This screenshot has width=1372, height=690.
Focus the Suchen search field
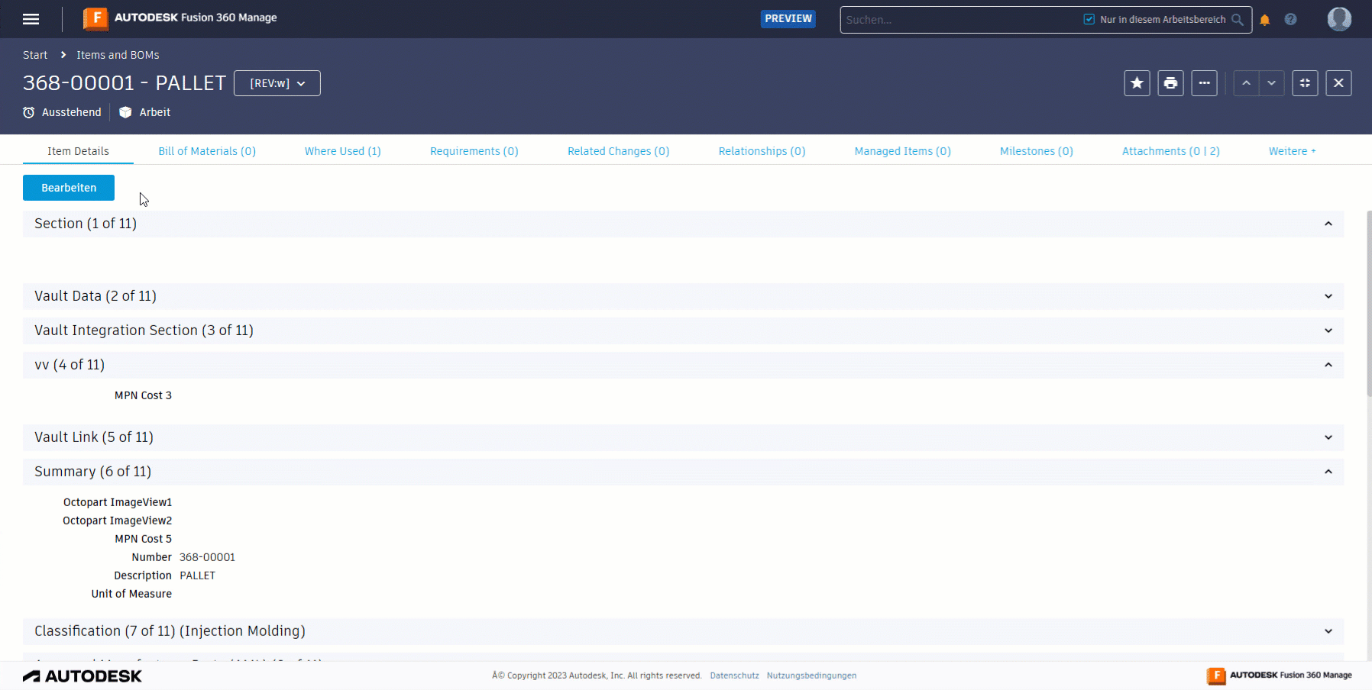tap(961, 20)
